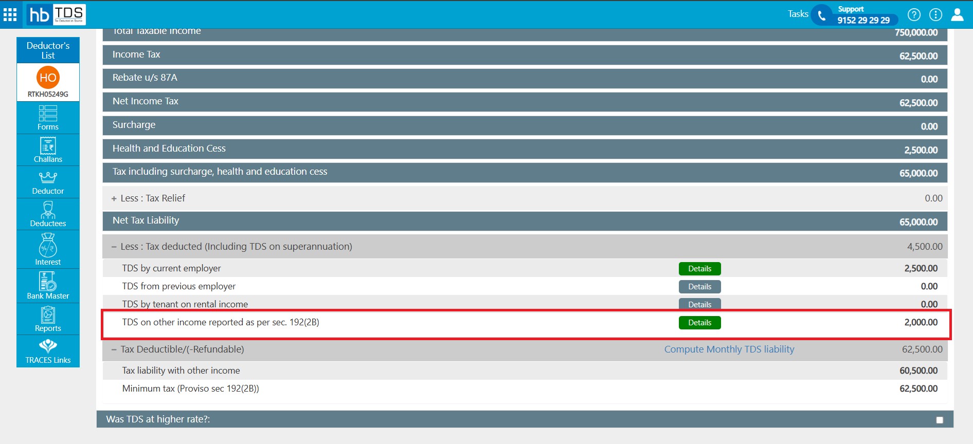Open Details for TDS by tenant rental income
The height and width of the screenshot is (444, 973).
pos(700,304)
